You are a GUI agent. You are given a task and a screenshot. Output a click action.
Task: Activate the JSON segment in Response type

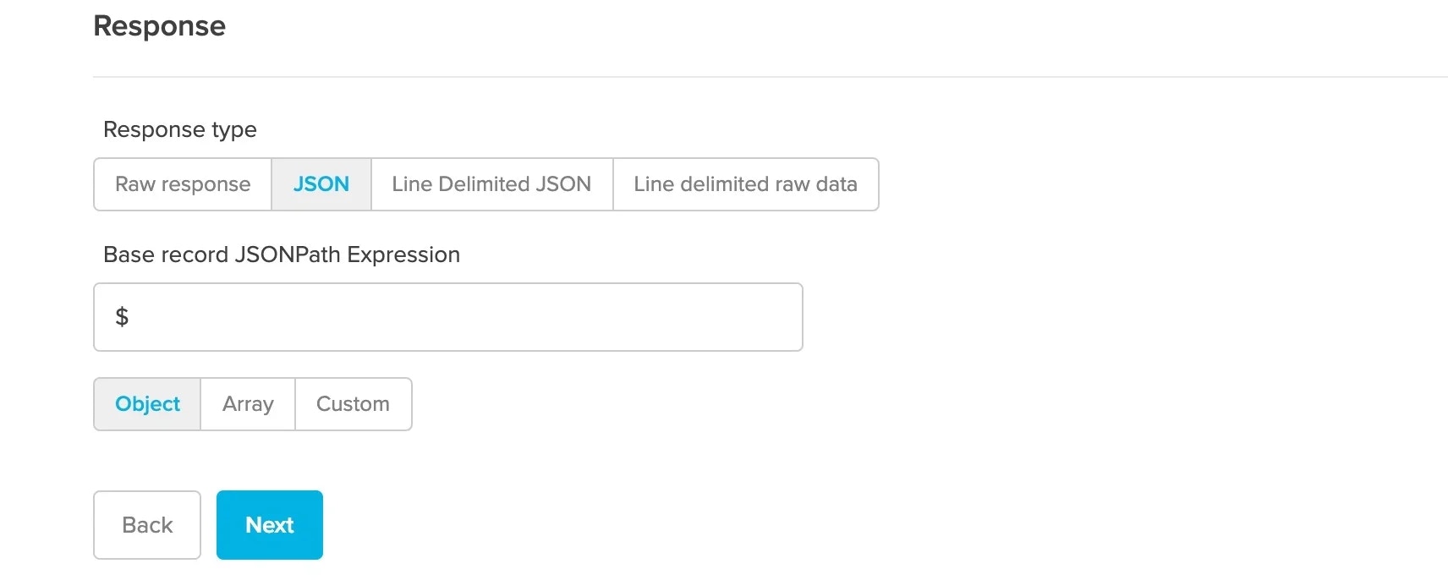click(x=321, y=184)
